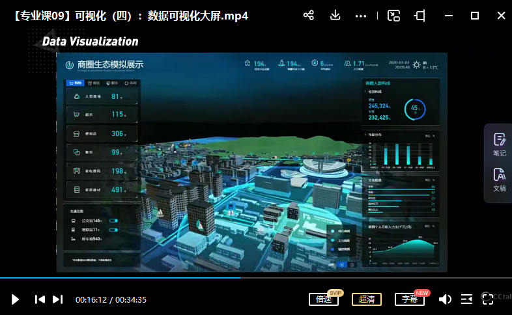
Task: Play the video
Action: click(x=16, y=299)
